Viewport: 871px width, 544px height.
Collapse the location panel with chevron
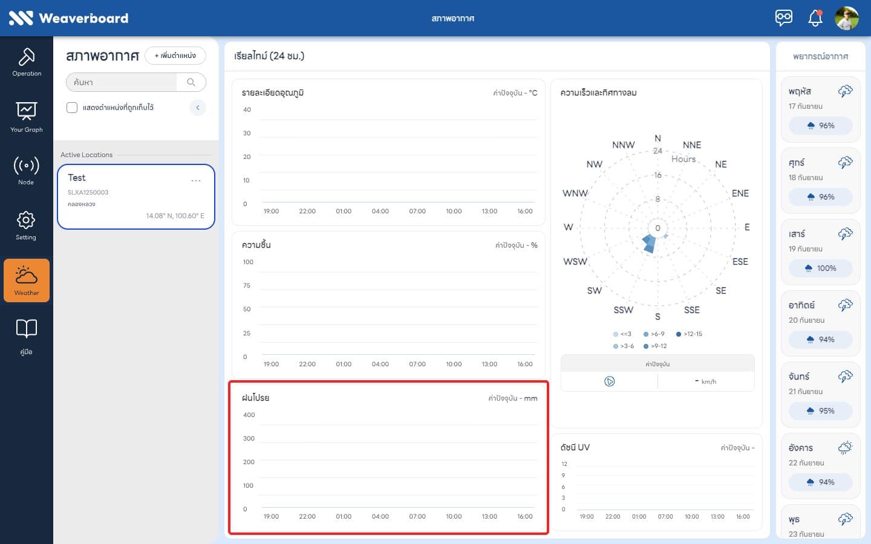(x=198, y=108)
